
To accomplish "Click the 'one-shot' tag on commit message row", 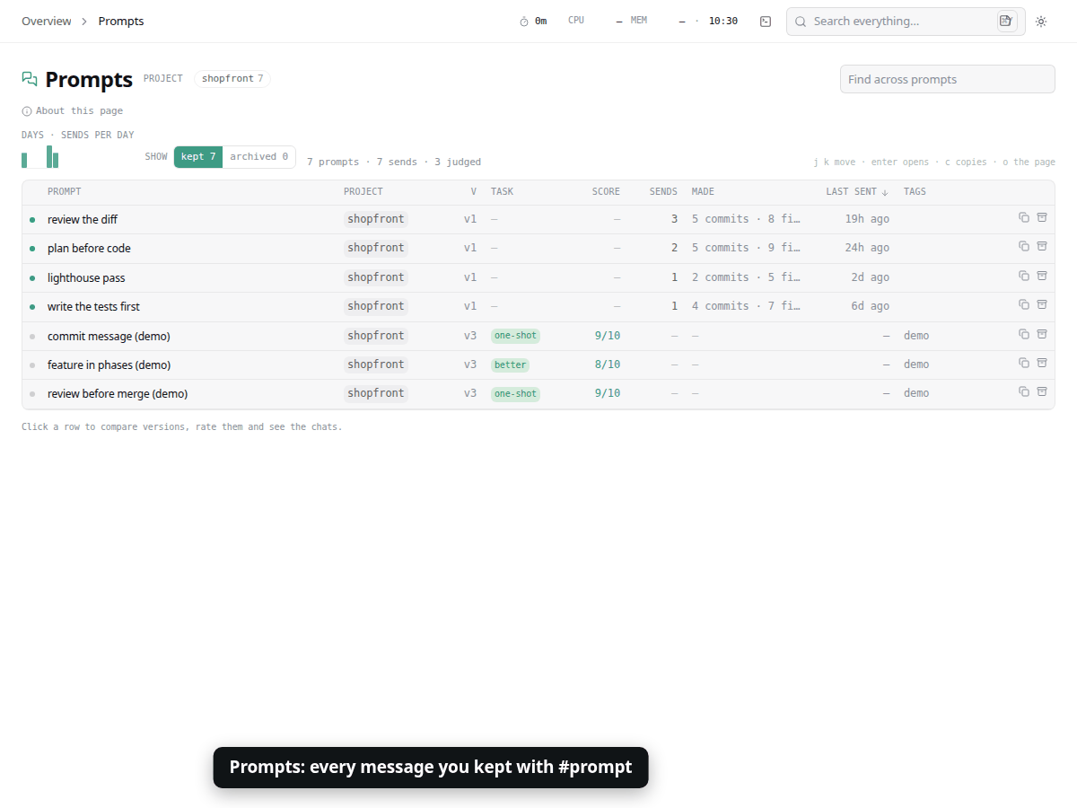I will point(515,336).
